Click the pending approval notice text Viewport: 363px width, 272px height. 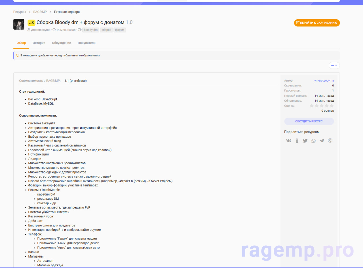[x=60, y=56]
